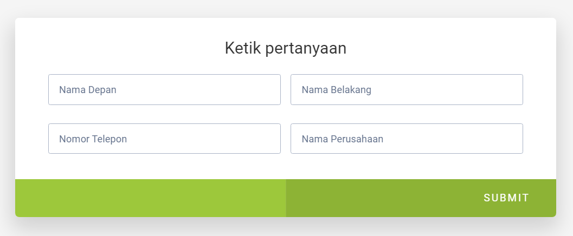Screen dimensions: 573x236
Task: Activate the first name entry box
Action: pyautogui.click(x=164, y=89)
